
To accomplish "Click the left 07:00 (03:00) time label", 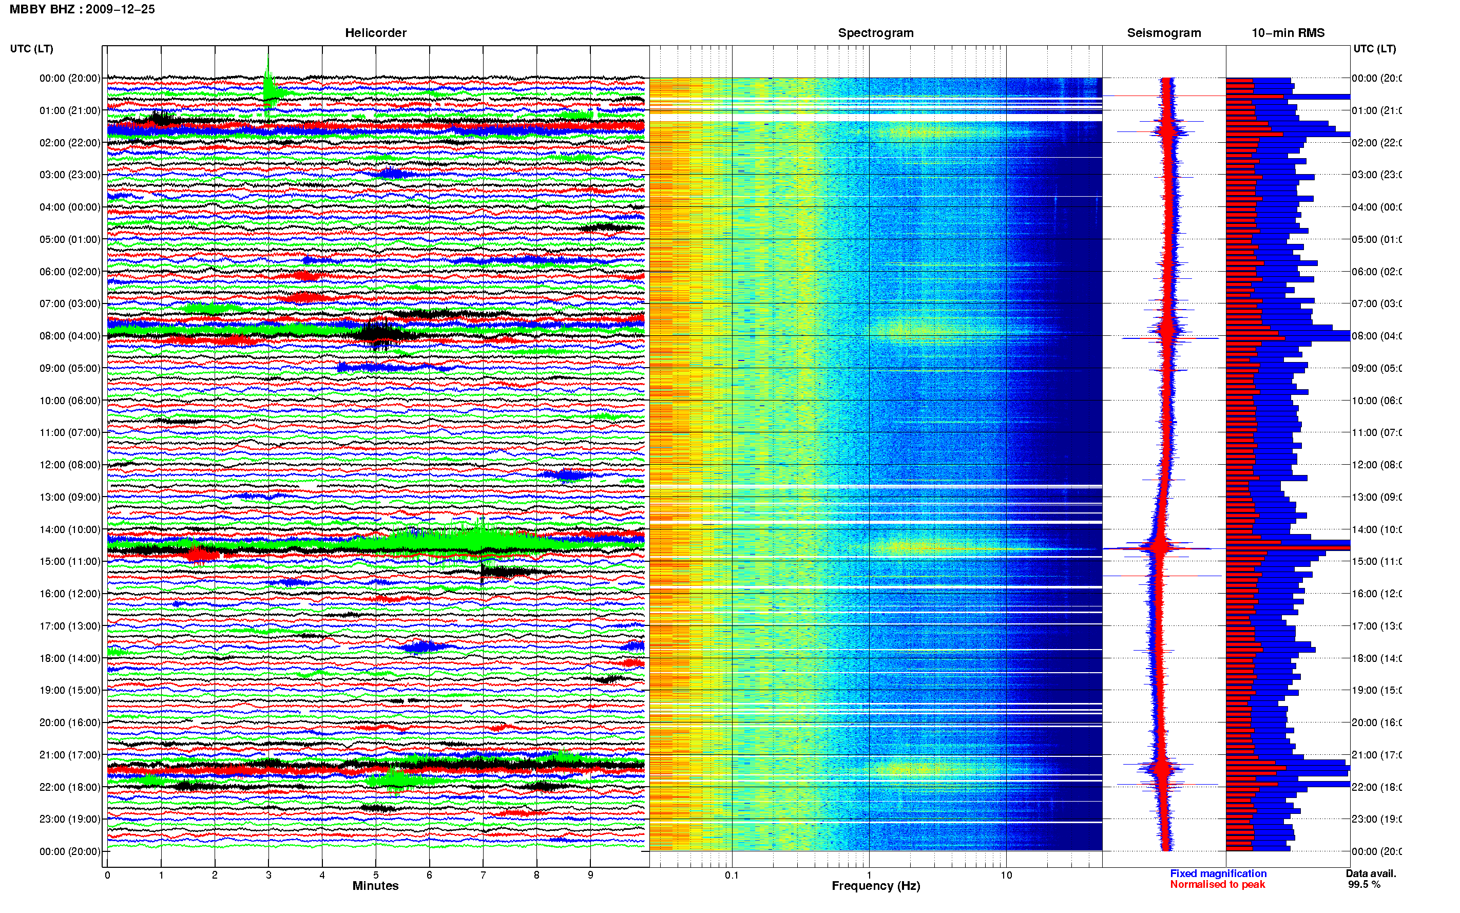I will coord(70,303).
